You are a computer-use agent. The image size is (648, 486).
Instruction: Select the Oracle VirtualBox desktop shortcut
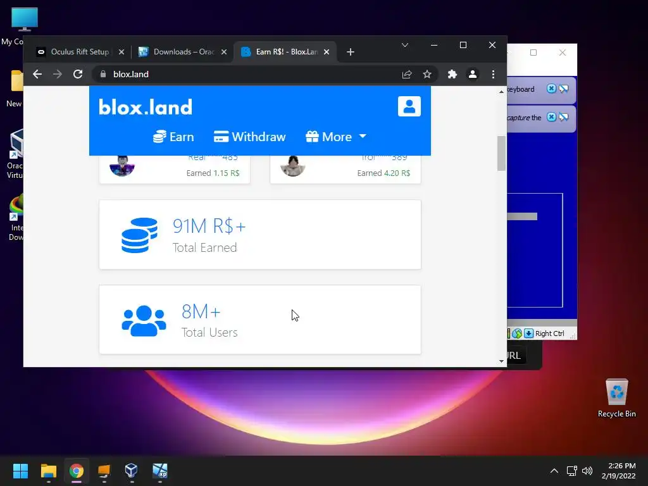15,154
